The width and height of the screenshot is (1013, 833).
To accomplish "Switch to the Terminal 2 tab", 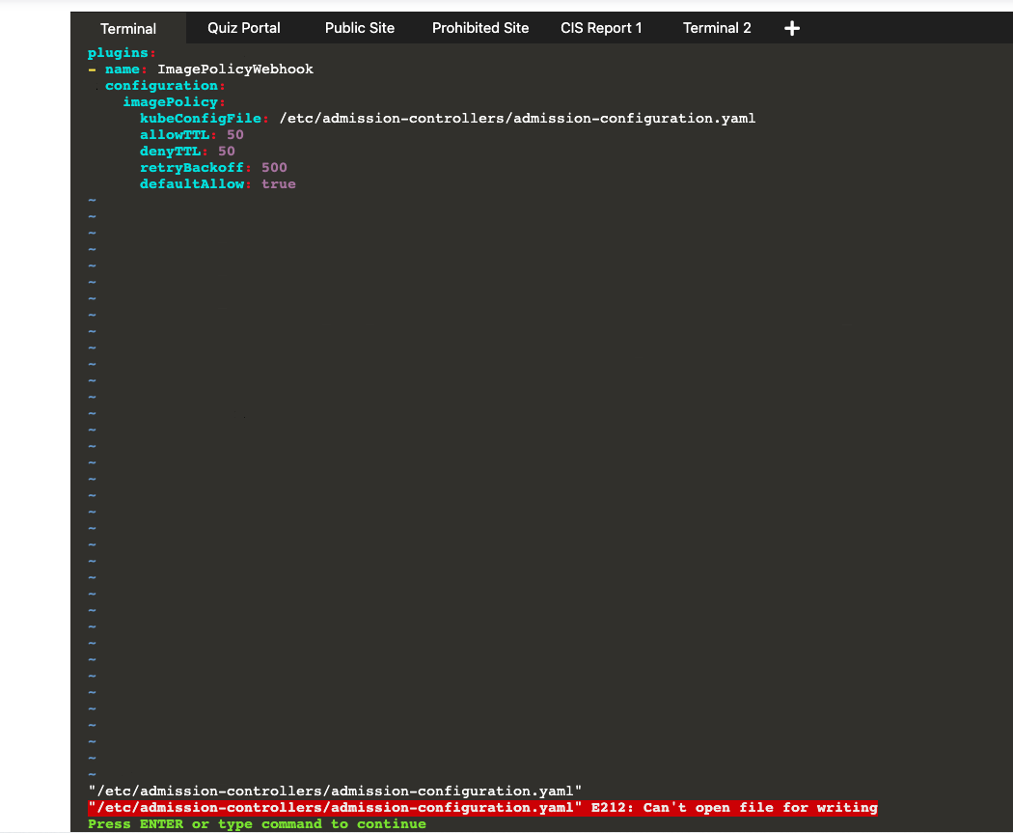I will click(717, 28).
